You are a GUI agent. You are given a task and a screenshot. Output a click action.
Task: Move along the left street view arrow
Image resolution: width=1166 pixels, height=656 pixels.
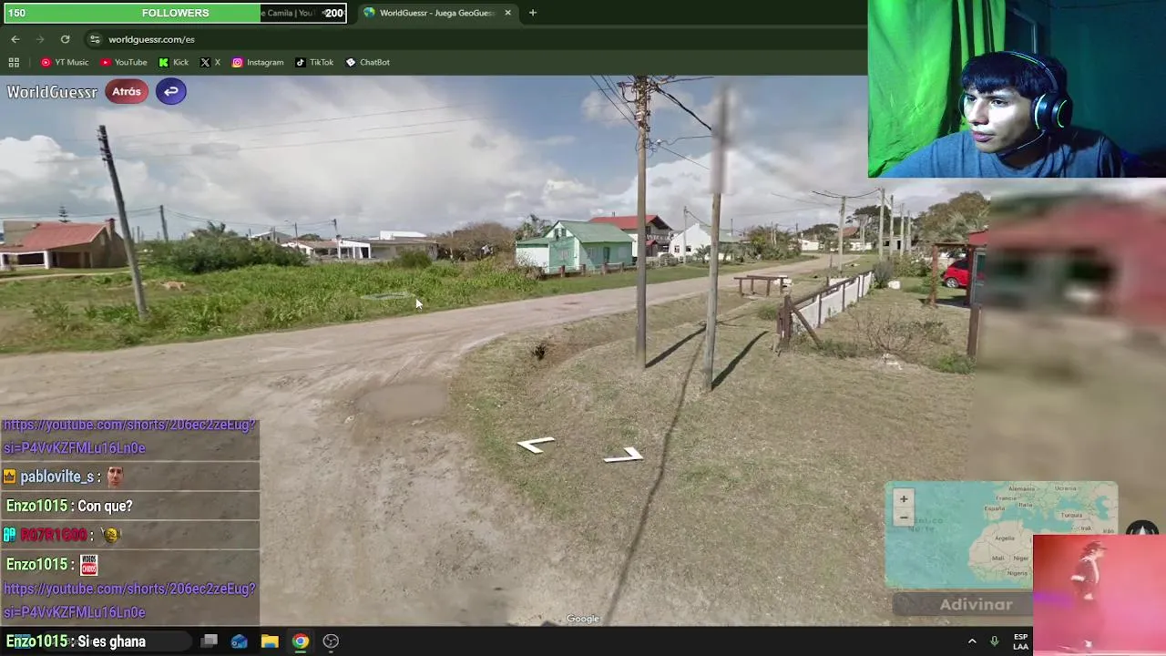coord(536,445)
